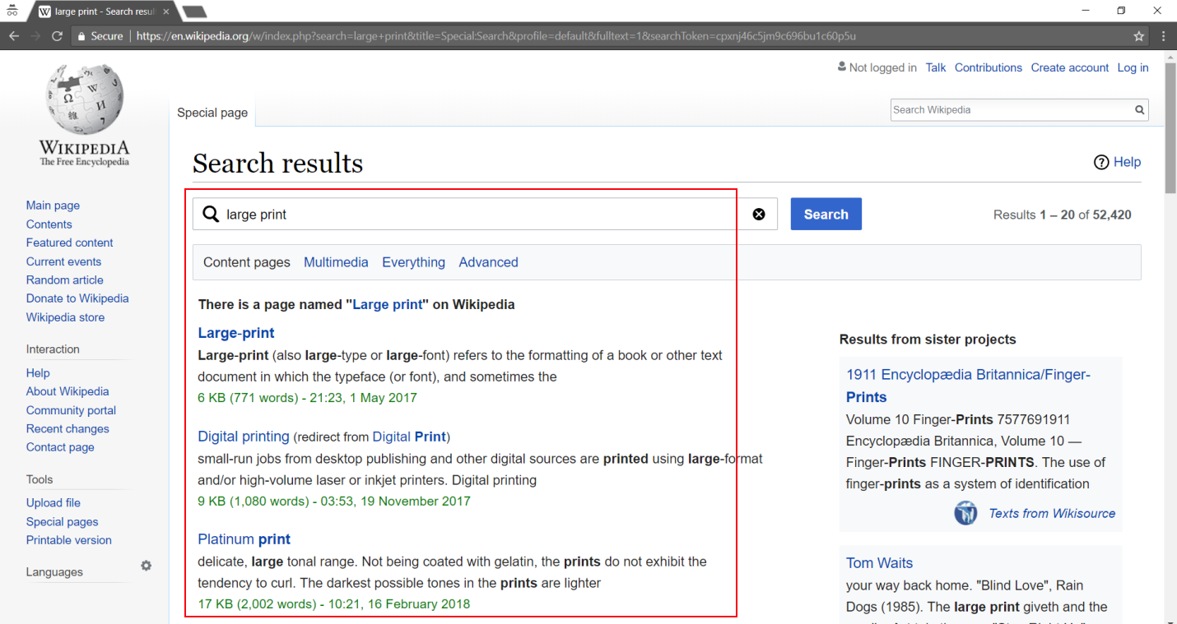This screenshot has width=1177, height=624.
Task: Open the 'Large print' page-named link
Action: click(388, 304)
